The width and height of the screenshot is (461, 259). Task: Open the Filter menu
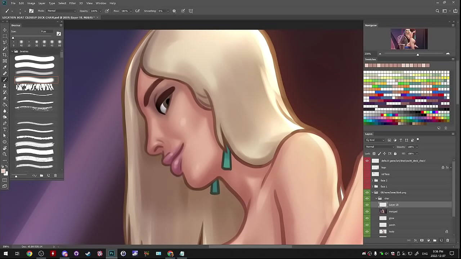tap(72, 3)
